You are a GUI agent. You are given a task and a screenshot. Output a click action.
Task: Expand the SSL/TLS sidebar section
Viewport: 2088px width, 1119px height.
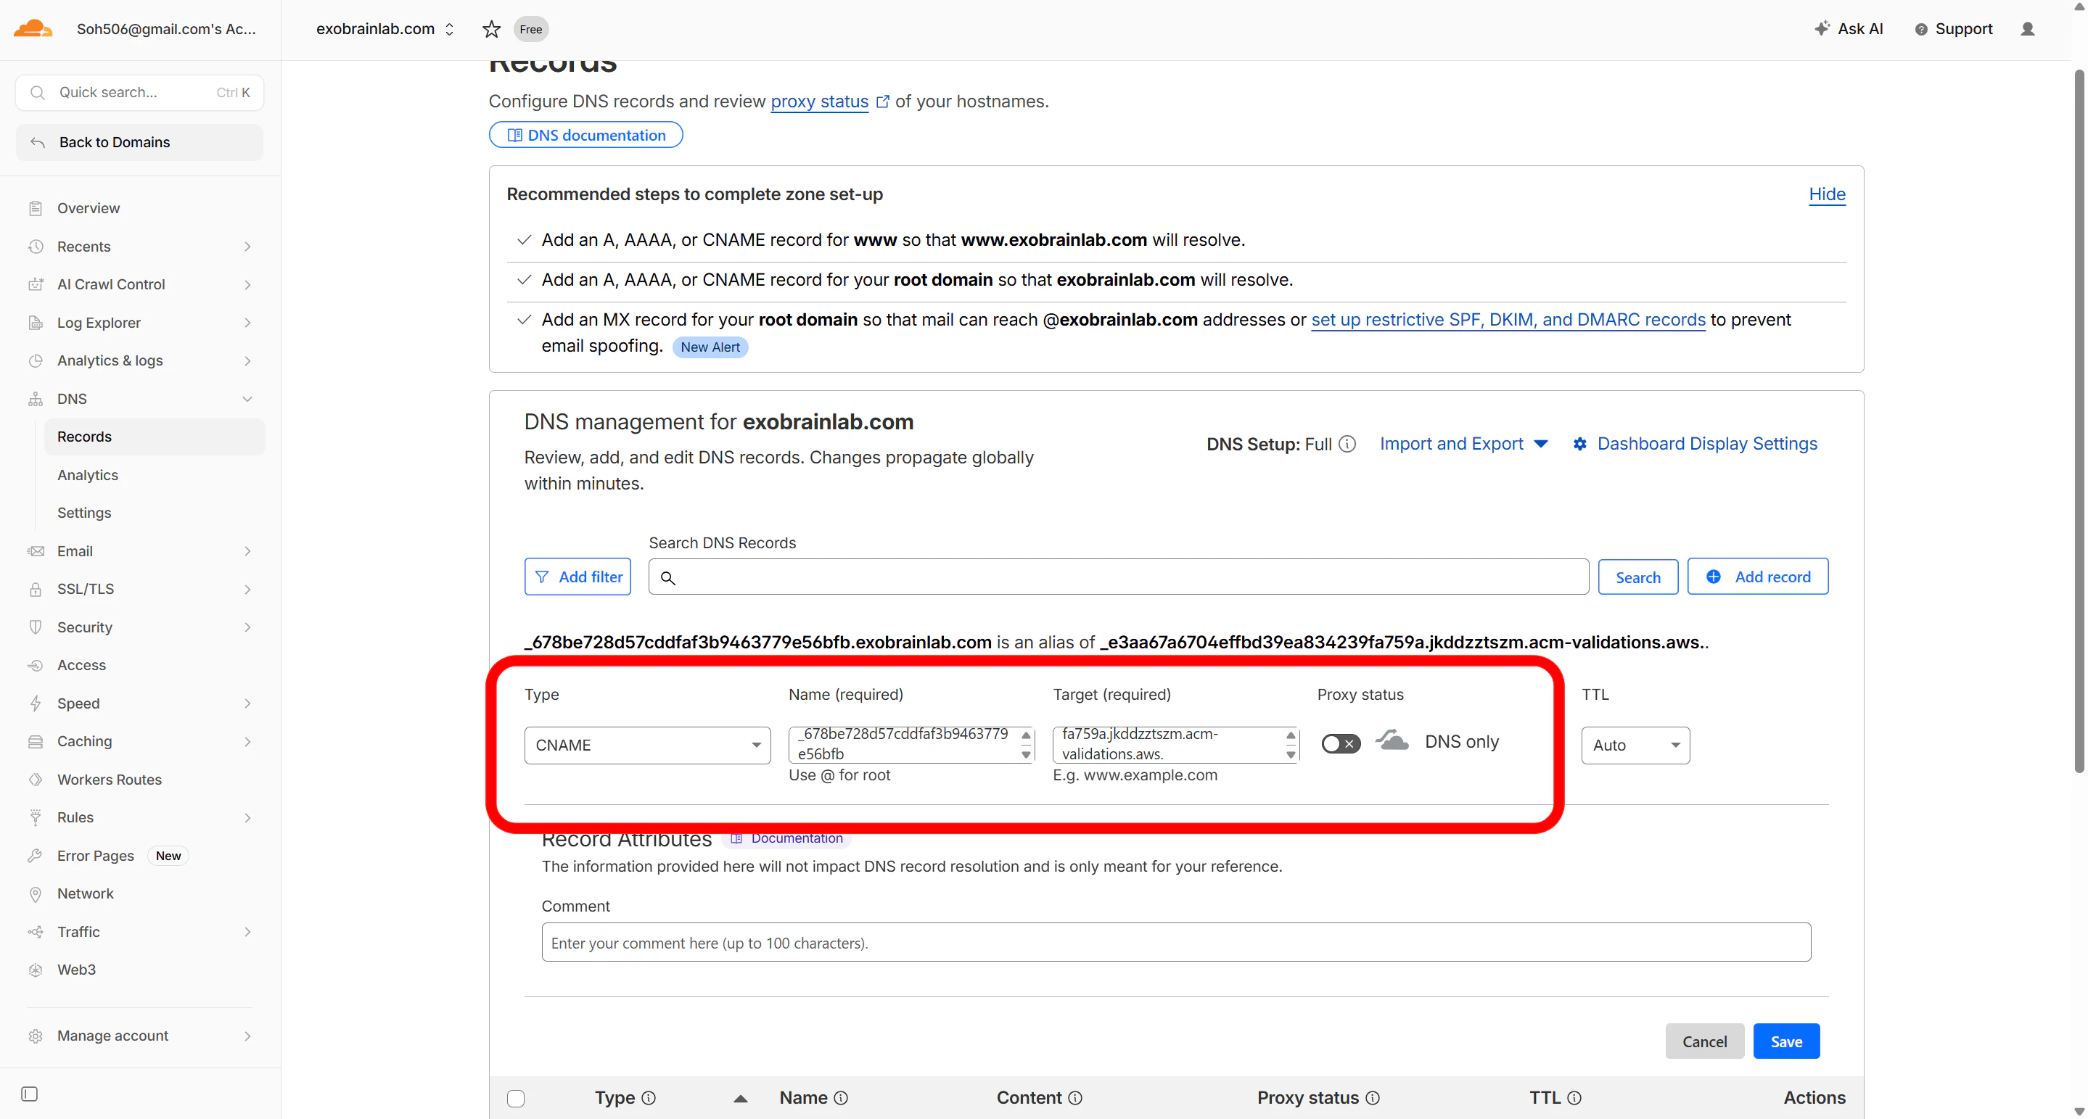[247, 589]
